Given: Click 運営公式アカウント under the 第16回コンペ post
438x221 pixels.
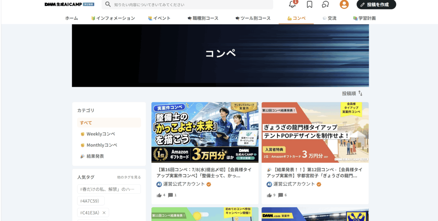Looking at the screenshot, I should [x=184, y=184].
